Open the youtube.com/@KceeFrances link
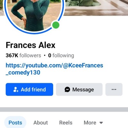 click(x=54, y=65)
